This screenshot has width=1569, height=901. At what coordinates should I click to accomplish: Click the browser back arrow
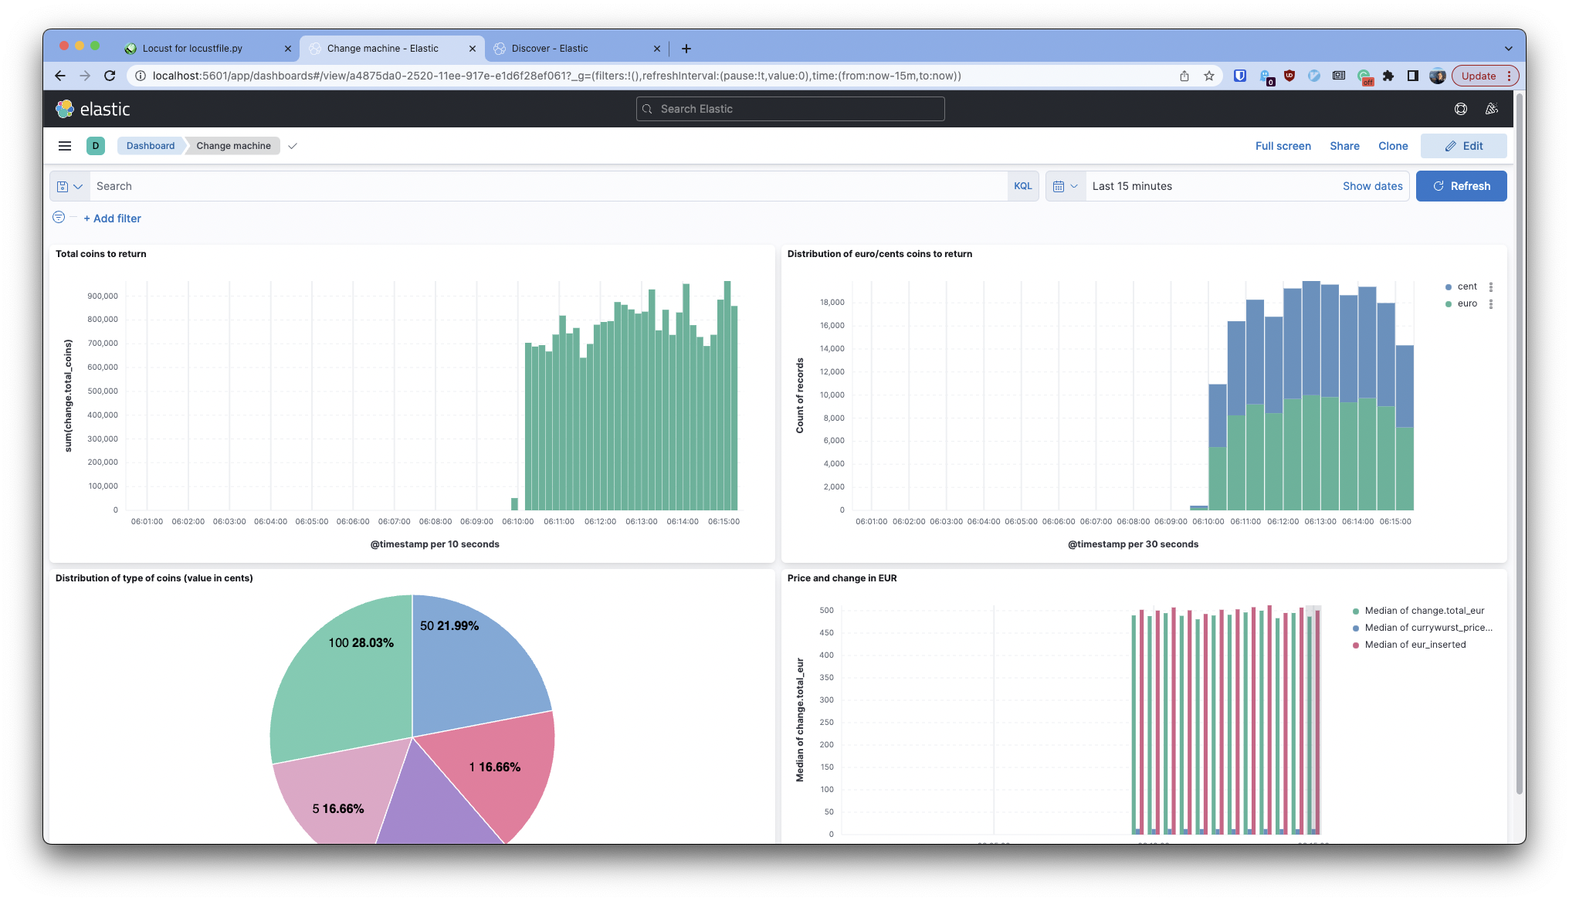(60, 76)
